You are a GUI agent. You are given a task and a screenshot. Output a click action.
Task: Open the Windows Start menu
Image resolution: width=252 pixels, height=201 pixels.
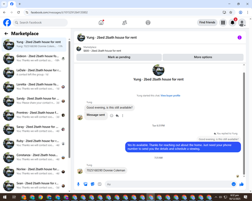[5, 197]
